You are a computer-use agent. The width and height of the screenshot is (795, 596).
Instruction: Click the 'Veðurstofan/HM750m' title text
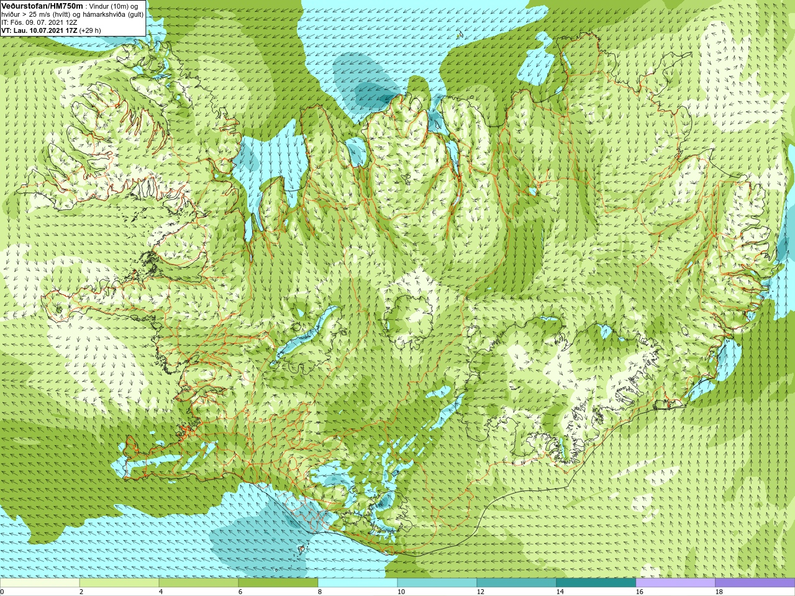pos(42,6)
